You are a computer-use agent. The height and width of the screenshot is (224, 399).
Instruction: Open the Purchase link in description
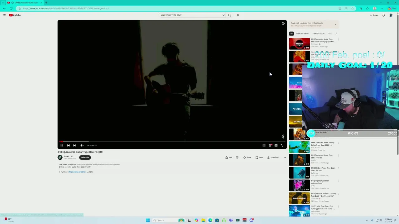pyautogui.click(x=78, y=172)
